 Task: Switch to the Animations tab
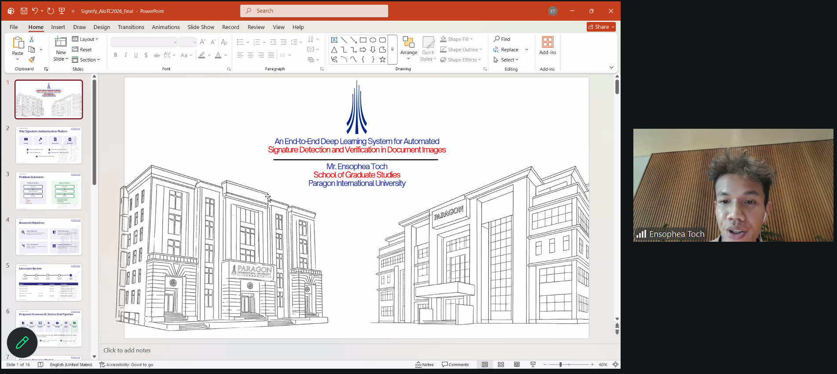point(166,27)
